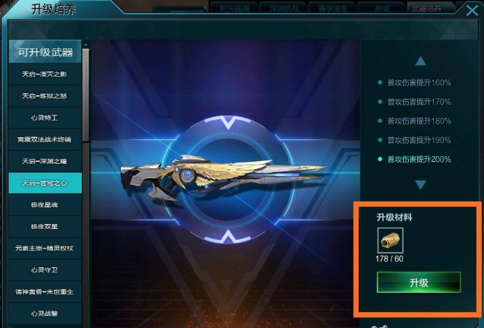This screenshot has width=484, height=328.
Task: Select 心灵守卫 in the weapon list
Action: pos(45,270)
